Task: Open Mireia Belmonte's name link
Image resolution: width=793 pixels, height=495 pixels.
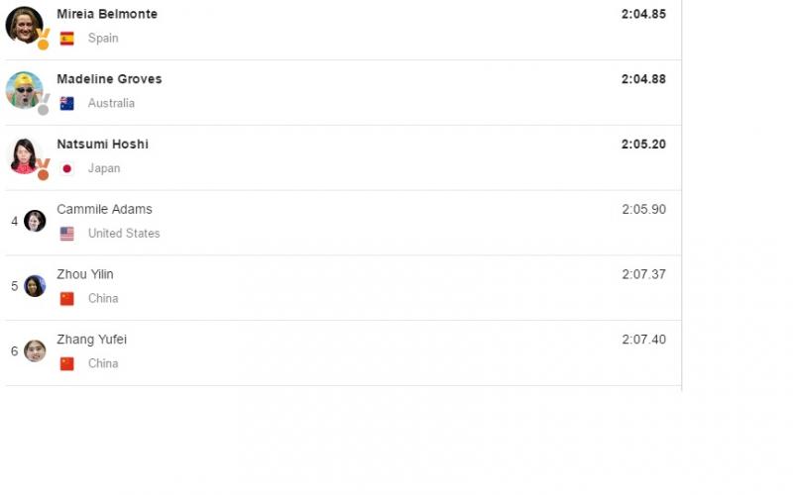Action: point(107,15)
